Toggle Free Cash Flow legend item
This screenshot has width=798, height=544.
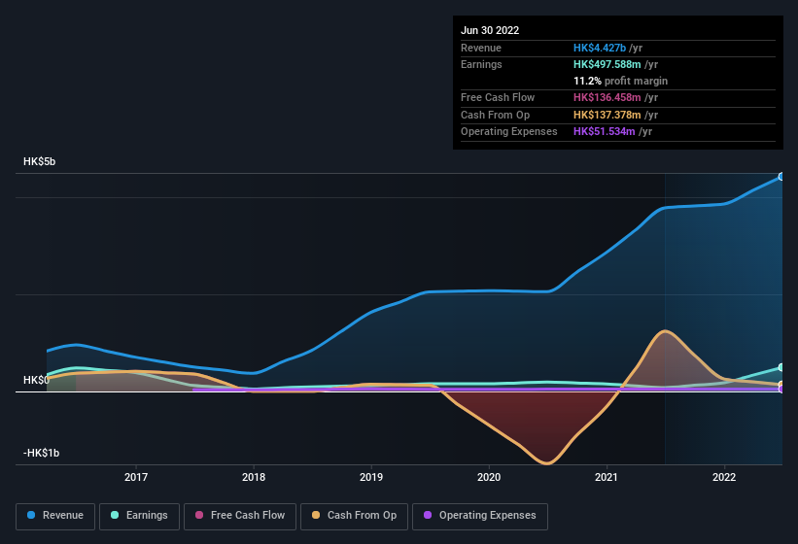[x=241, y=515]
